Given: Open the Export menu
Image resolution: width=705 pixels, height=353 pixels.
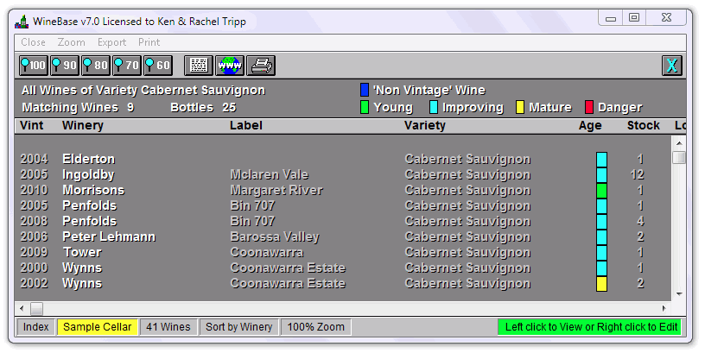Looking at the screenshot, I should (112, 42).
